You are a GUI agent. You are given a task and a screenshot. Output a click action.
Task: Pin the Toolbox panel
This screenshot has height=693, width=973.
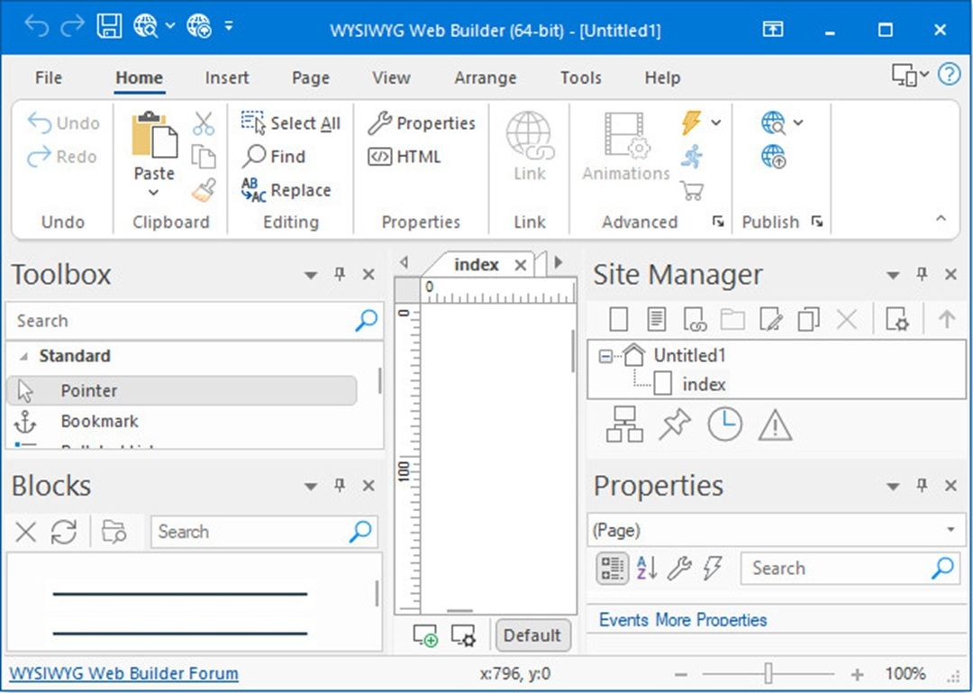pos(340,275)
